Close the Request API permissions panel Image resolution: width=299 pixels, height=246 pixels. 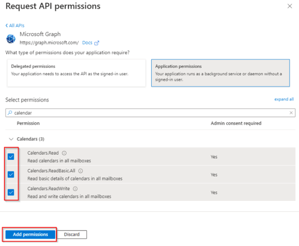[289, 6]
